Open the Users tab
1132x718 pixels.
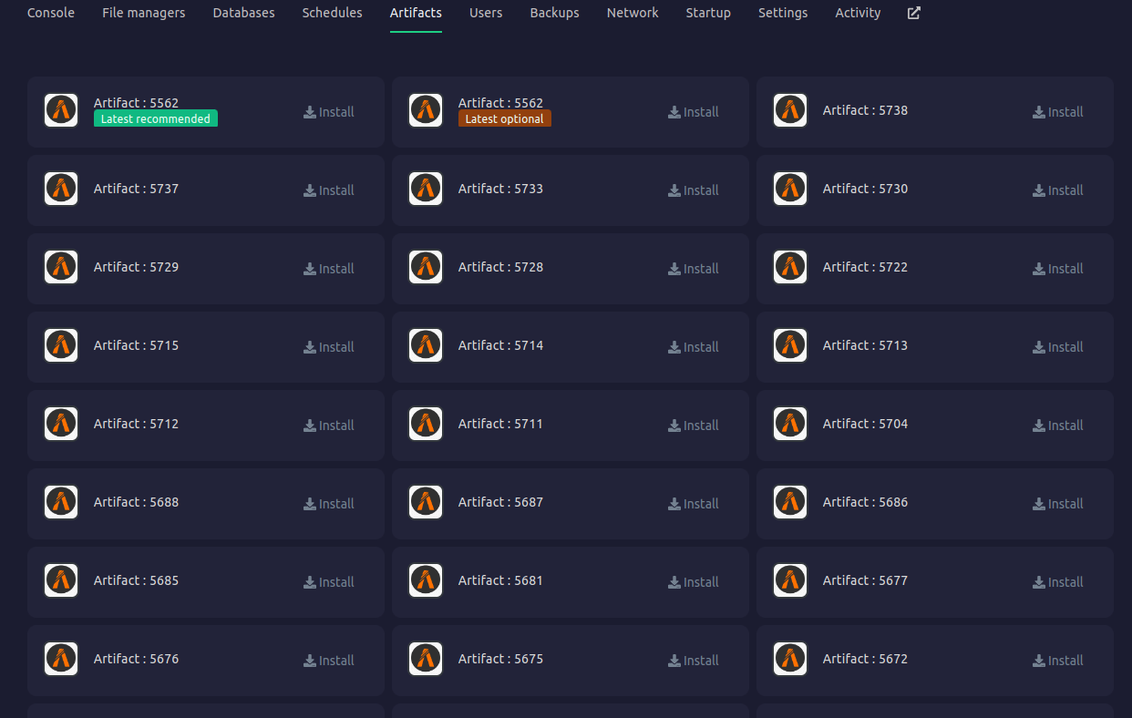click(486, 13)
